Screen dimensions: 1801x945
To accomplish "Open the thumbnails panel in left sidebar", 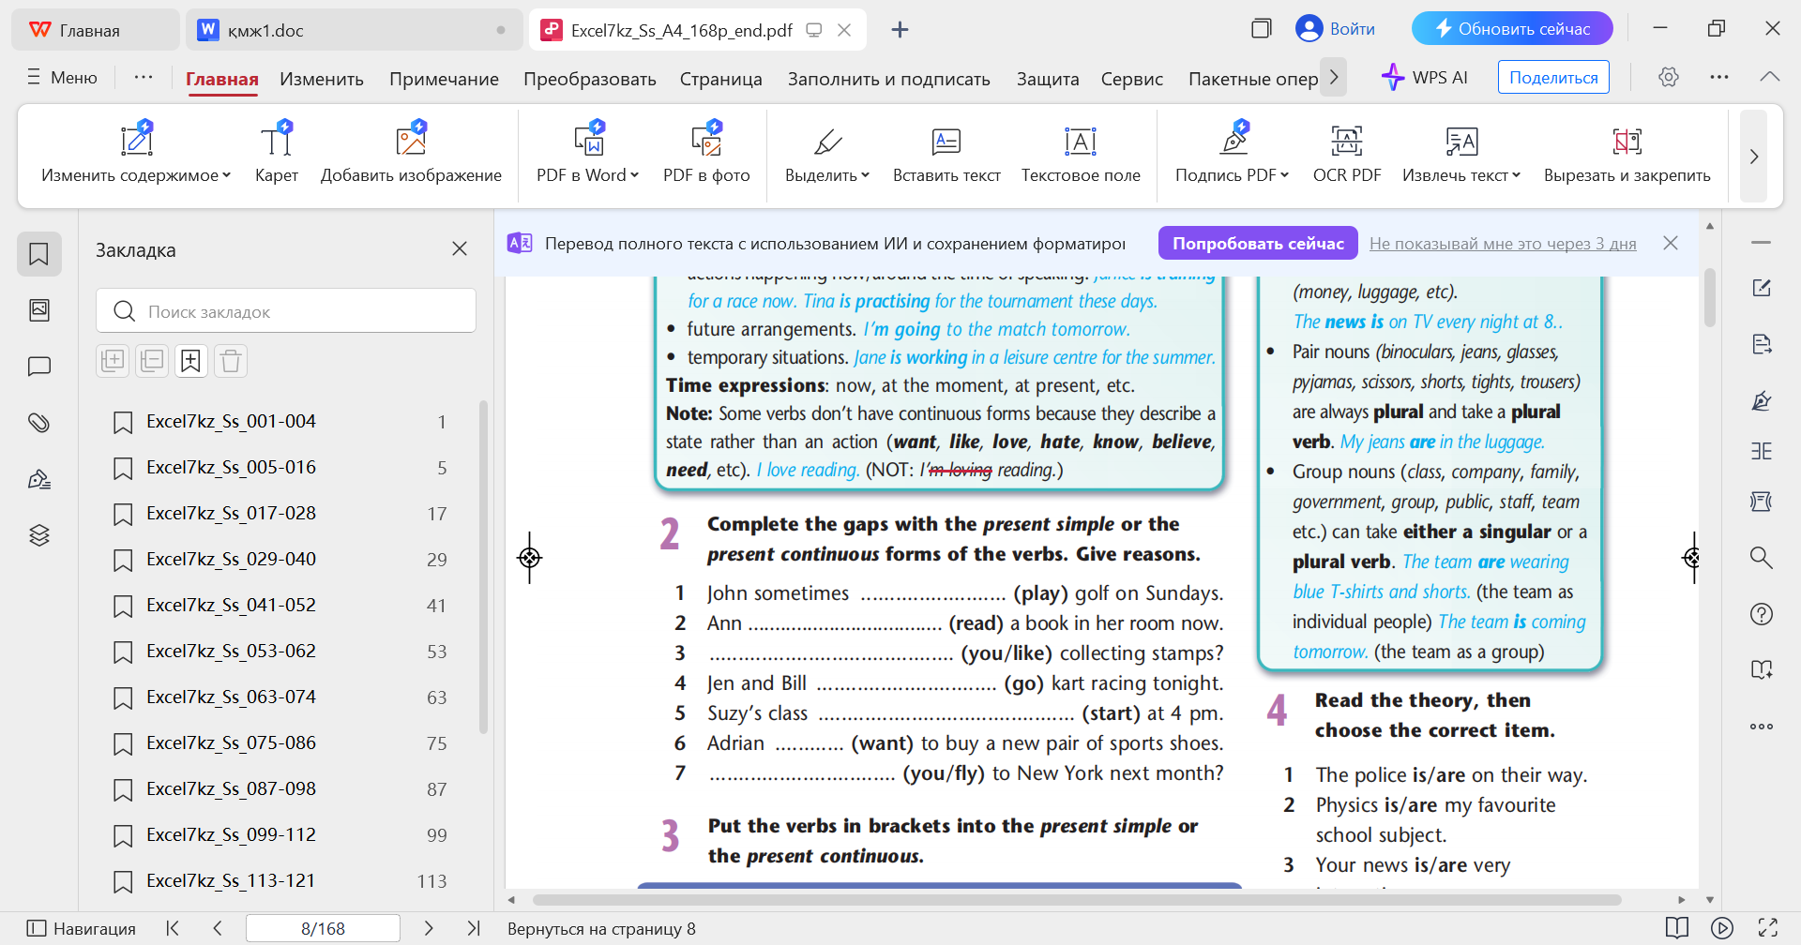I will pos(39,310).
